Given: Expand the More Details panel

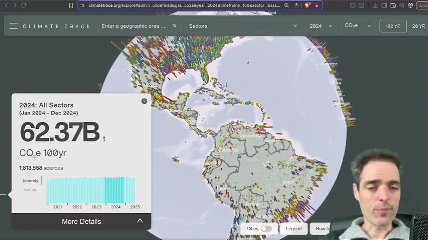Looking at the screenshot, I should (x=81, y=221).
